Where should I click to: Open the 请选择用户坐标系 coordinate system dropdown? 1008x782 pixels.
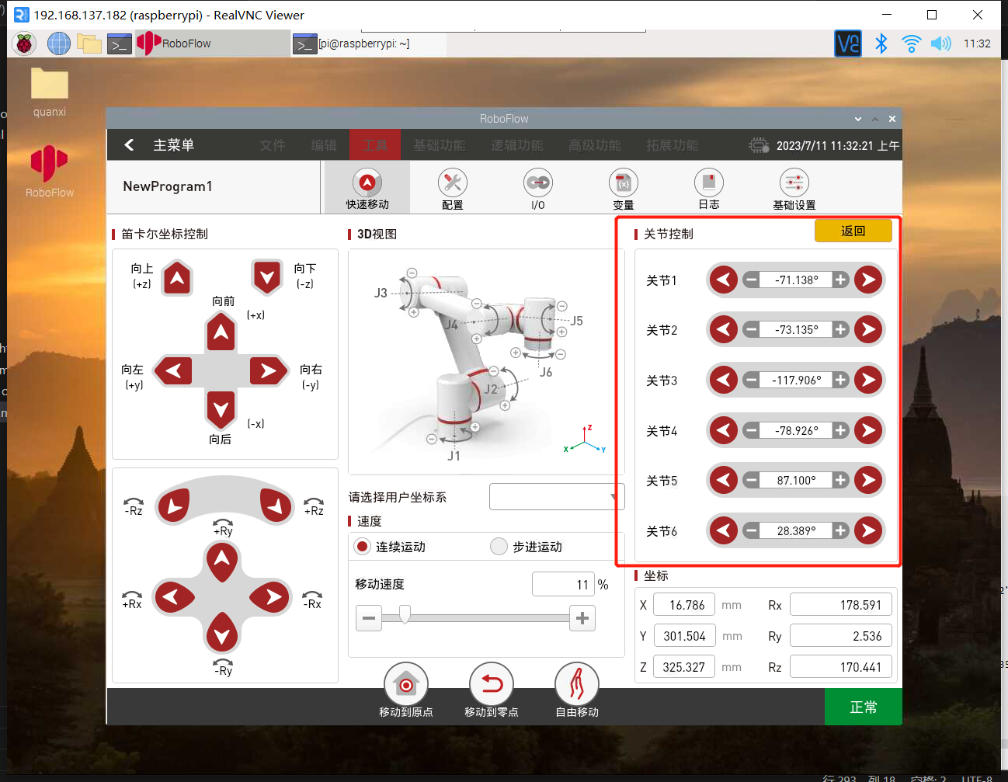556,497
